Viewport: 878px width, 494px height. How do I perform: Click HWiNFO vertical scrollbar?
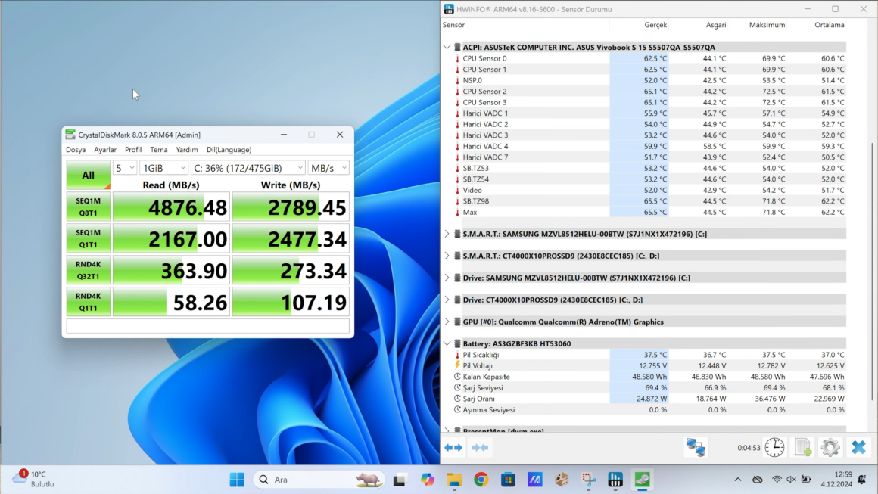pos(873,271)
